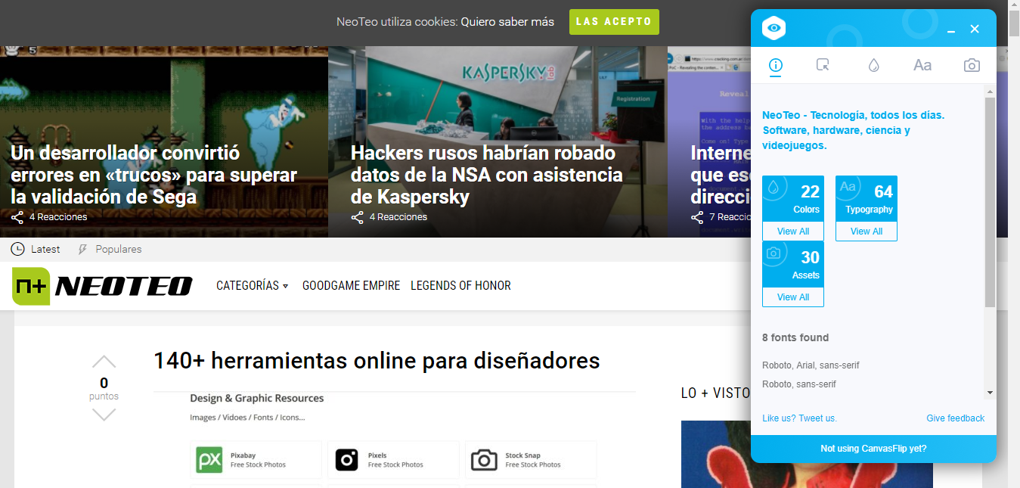Click the page scrollbar up arrow
Image resolution: width=1020 pixels, height=488 pixels.
(x=1014, y=6)
